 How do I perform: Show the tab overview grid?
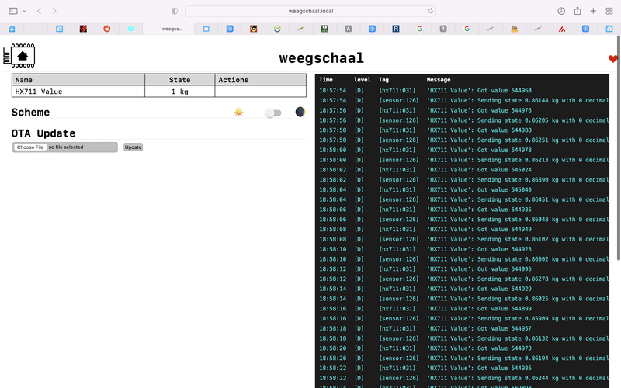pos(609,11)
